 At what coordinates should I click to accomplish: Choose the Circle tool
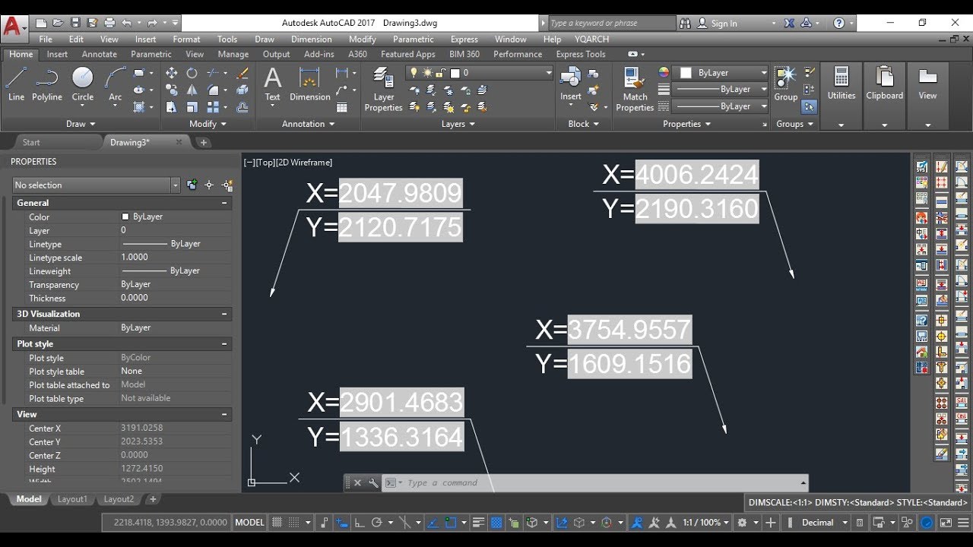(x=82, y=84)
